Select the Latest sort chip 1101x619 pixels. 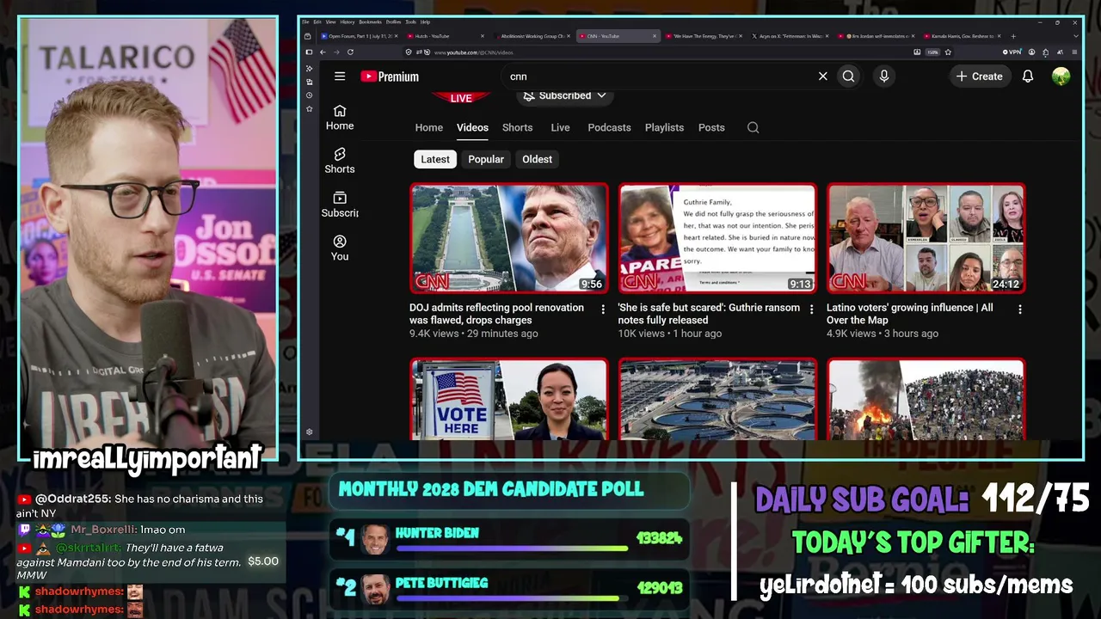click(435, 159)
